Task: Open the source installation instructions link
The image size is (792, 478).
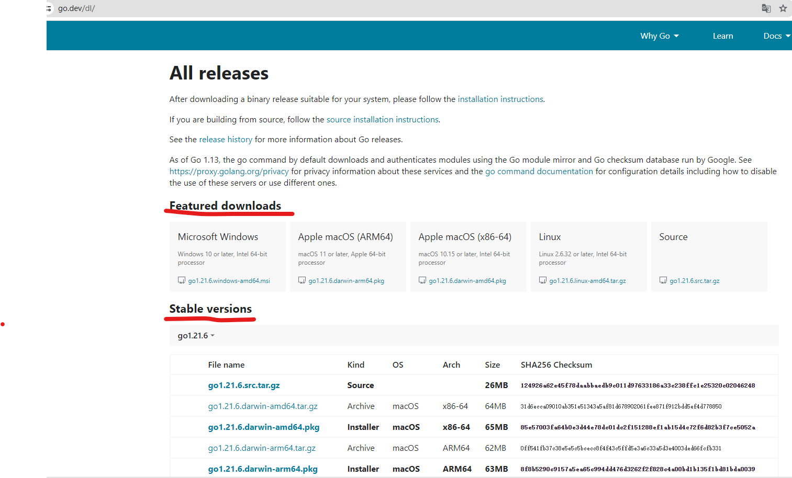Action: point(382,120)
